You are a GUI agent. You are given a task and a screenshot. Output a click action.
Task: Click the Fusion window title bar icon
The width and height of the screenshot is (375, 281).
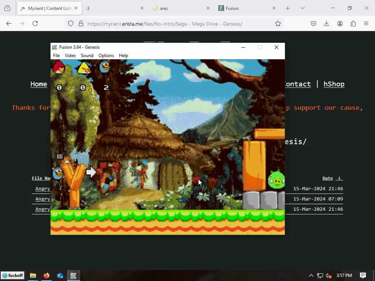[x=55, y=47]
